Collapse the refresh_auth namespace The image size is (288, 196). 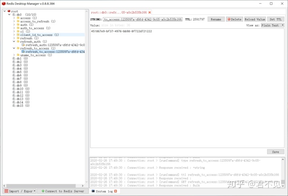point(14,42)
